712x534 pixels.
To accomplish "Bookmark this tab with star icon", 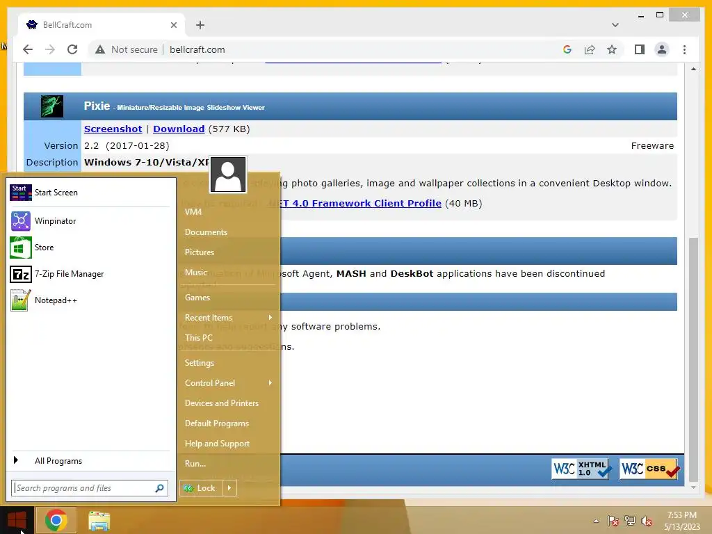I will (612, 49).
